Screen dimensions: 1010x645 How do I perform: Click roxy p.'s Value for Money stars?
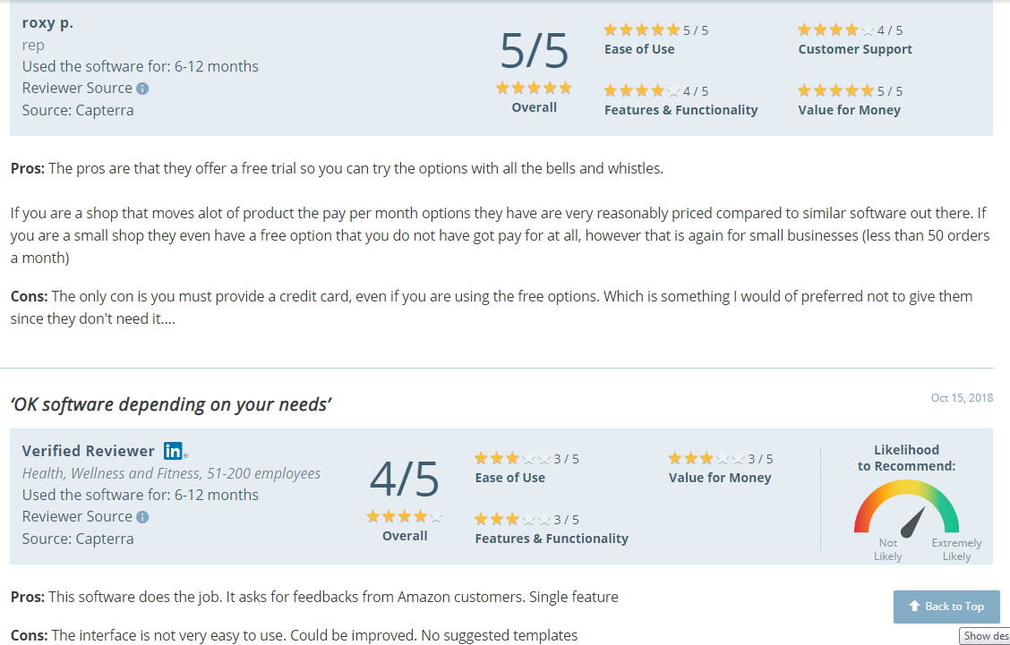(835, 90)
